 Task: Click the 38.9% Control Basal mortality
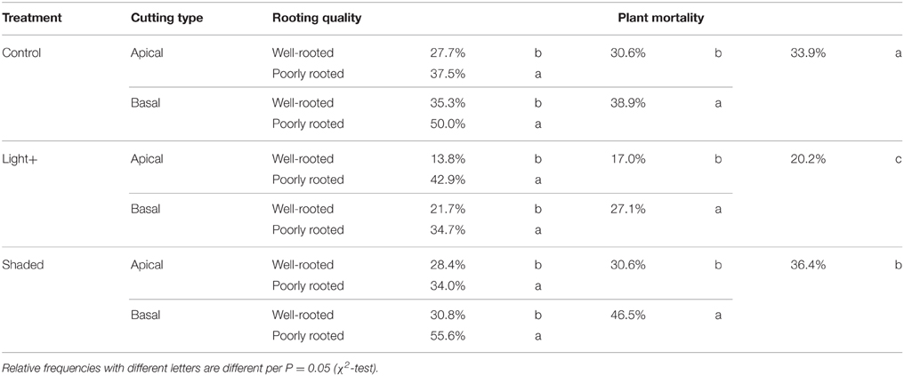coord(628,103)
